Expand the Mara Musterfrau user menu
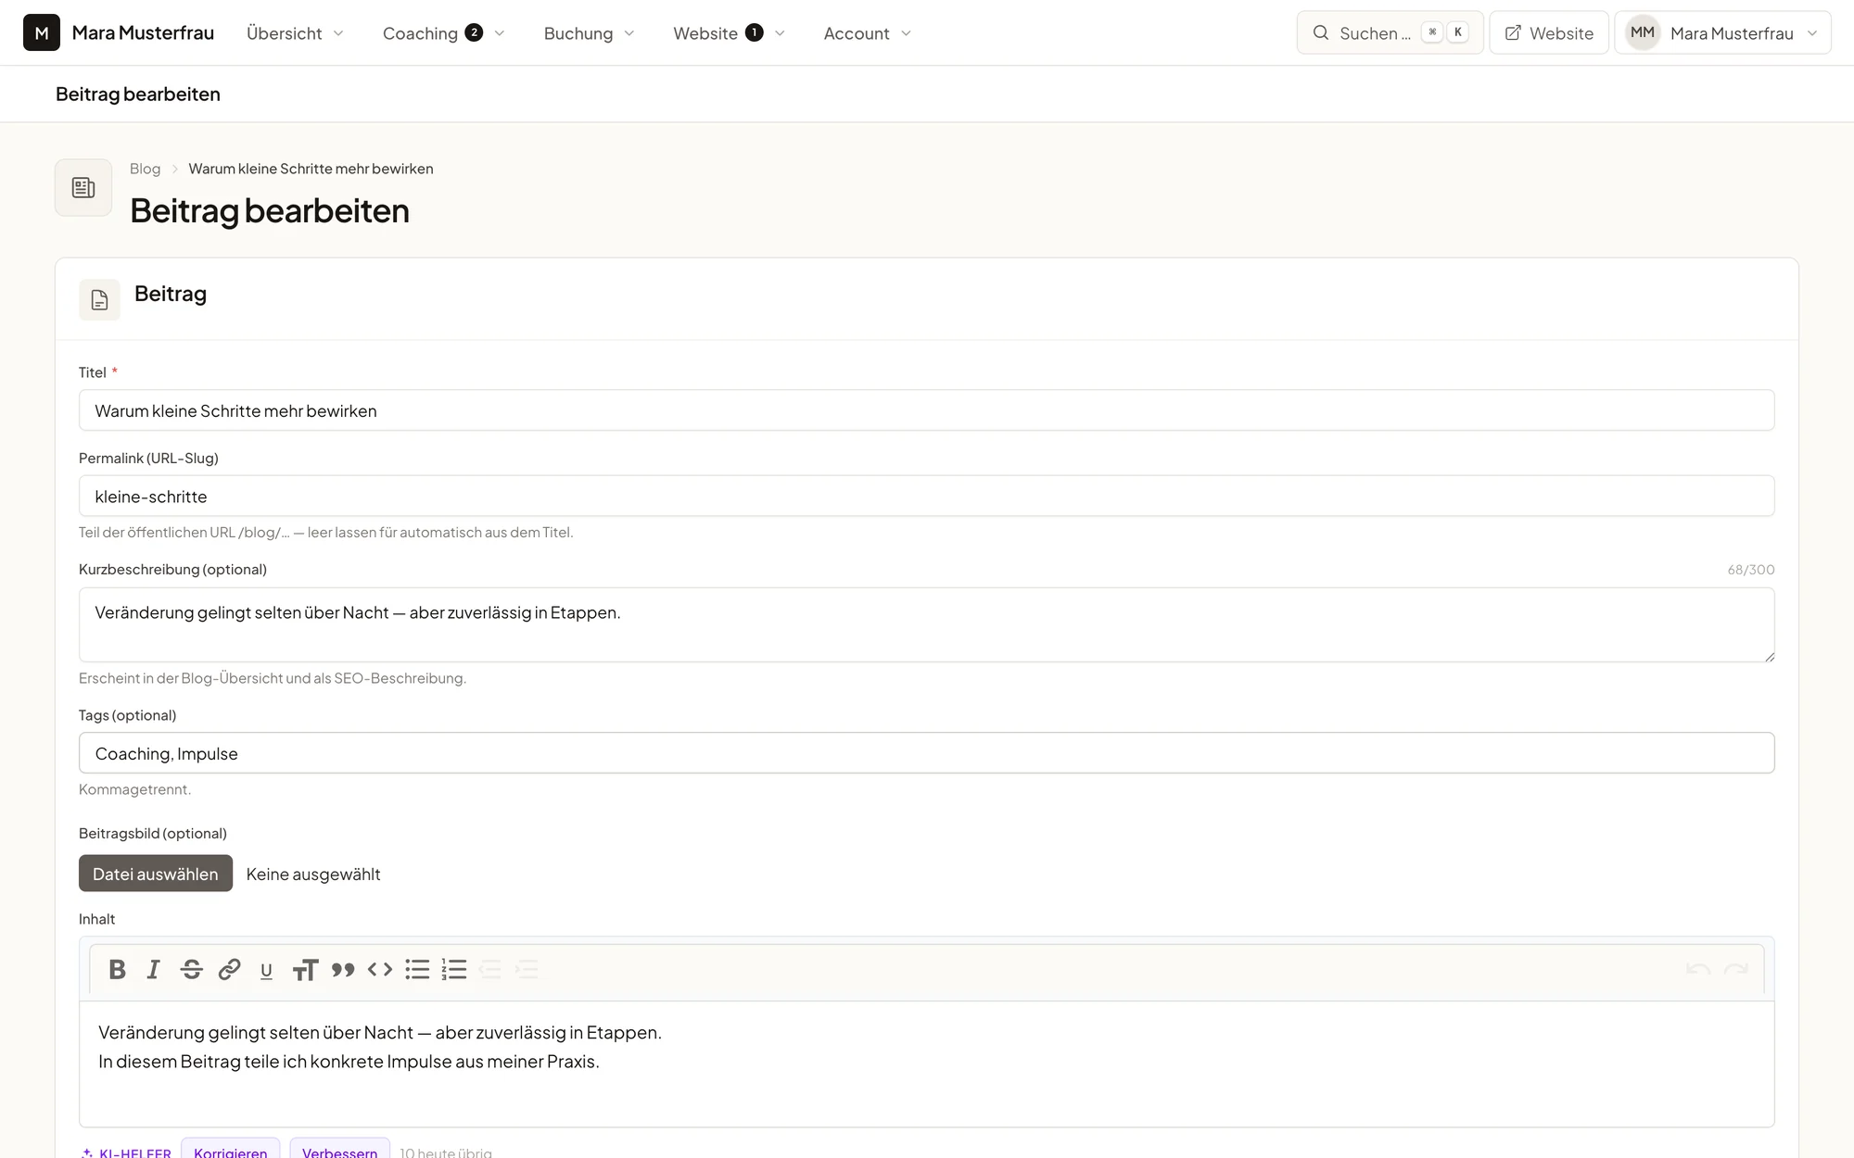This screenshot has height=1158, width=1854. 1722,33
